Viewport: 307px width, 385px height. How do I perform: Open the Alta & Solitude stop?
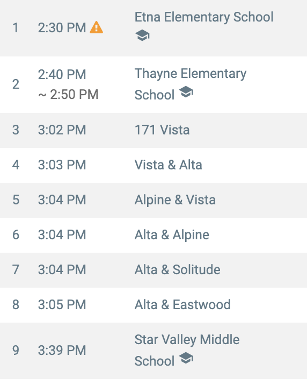coord(153,270)
